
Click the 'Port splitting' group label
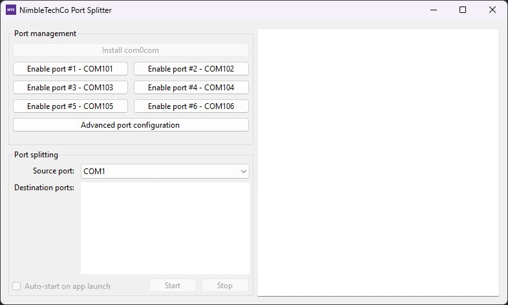pos(36,155)
